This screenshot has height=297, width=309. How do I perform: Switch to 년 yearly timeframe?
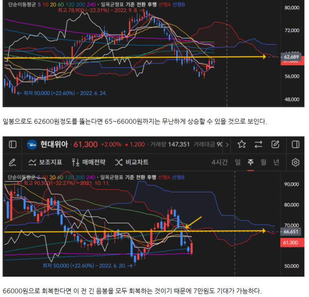pyautogui.click(x=276, y=162)
